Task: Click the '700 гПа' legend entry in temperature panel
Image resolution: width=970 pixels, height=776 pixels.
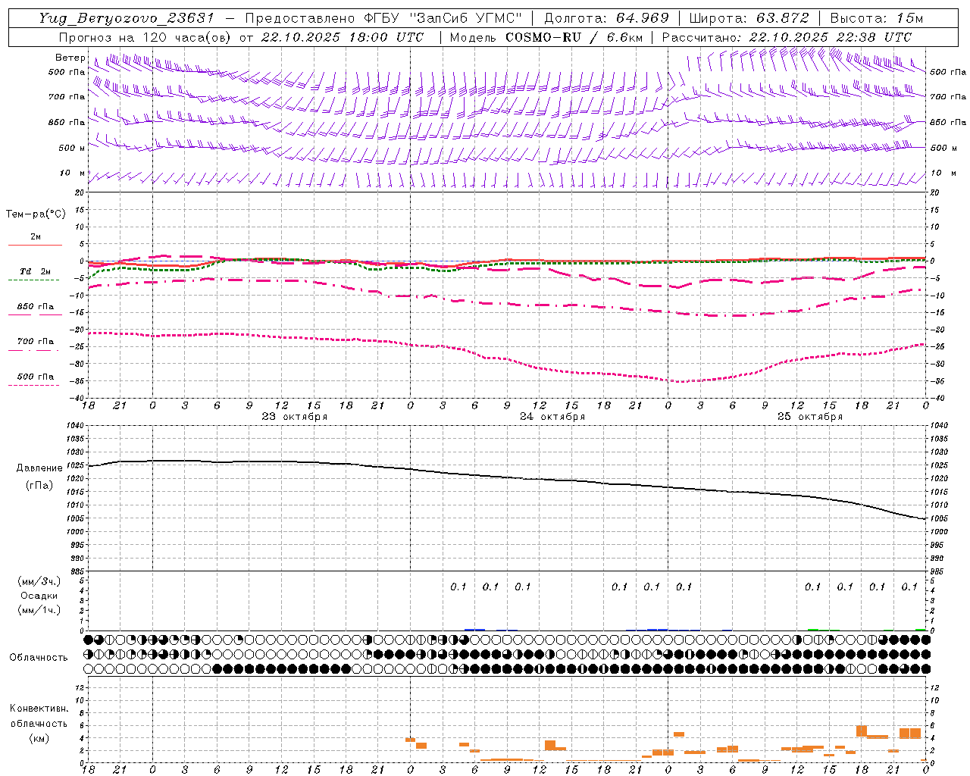Action: [x=35, y=342]
